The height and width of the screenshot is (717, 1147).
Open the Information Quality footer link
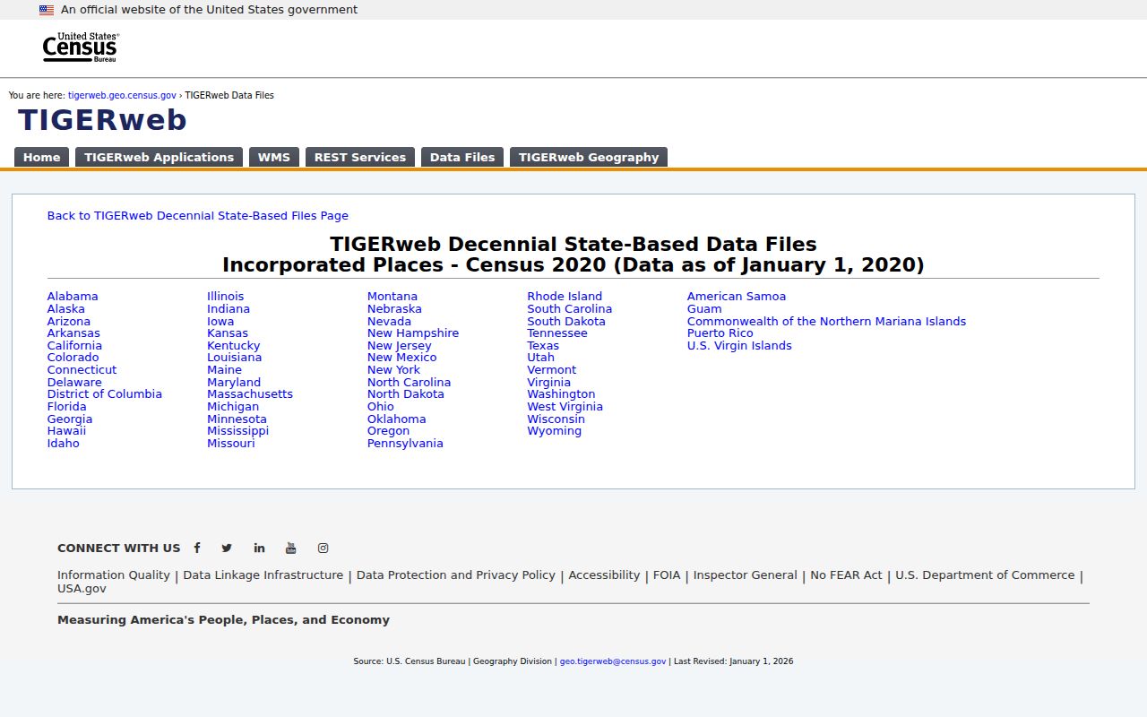[114, 575]
